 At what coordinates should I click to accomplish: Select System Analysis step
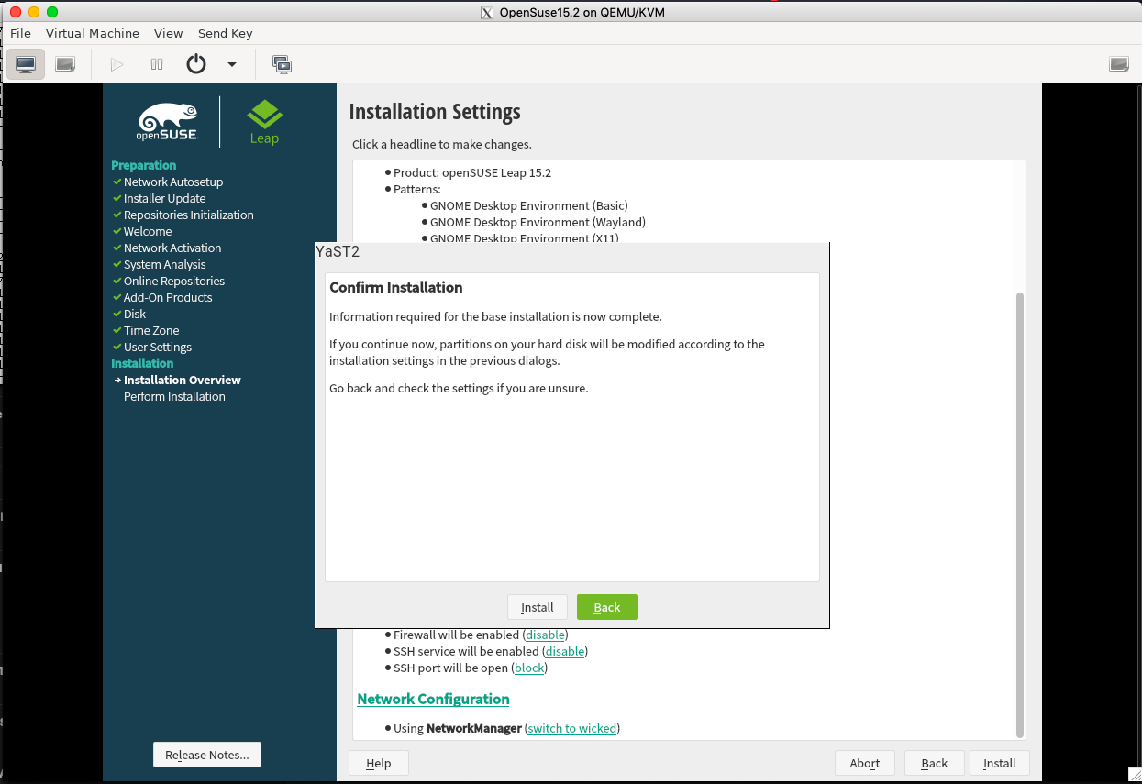[x=165, y=264]
